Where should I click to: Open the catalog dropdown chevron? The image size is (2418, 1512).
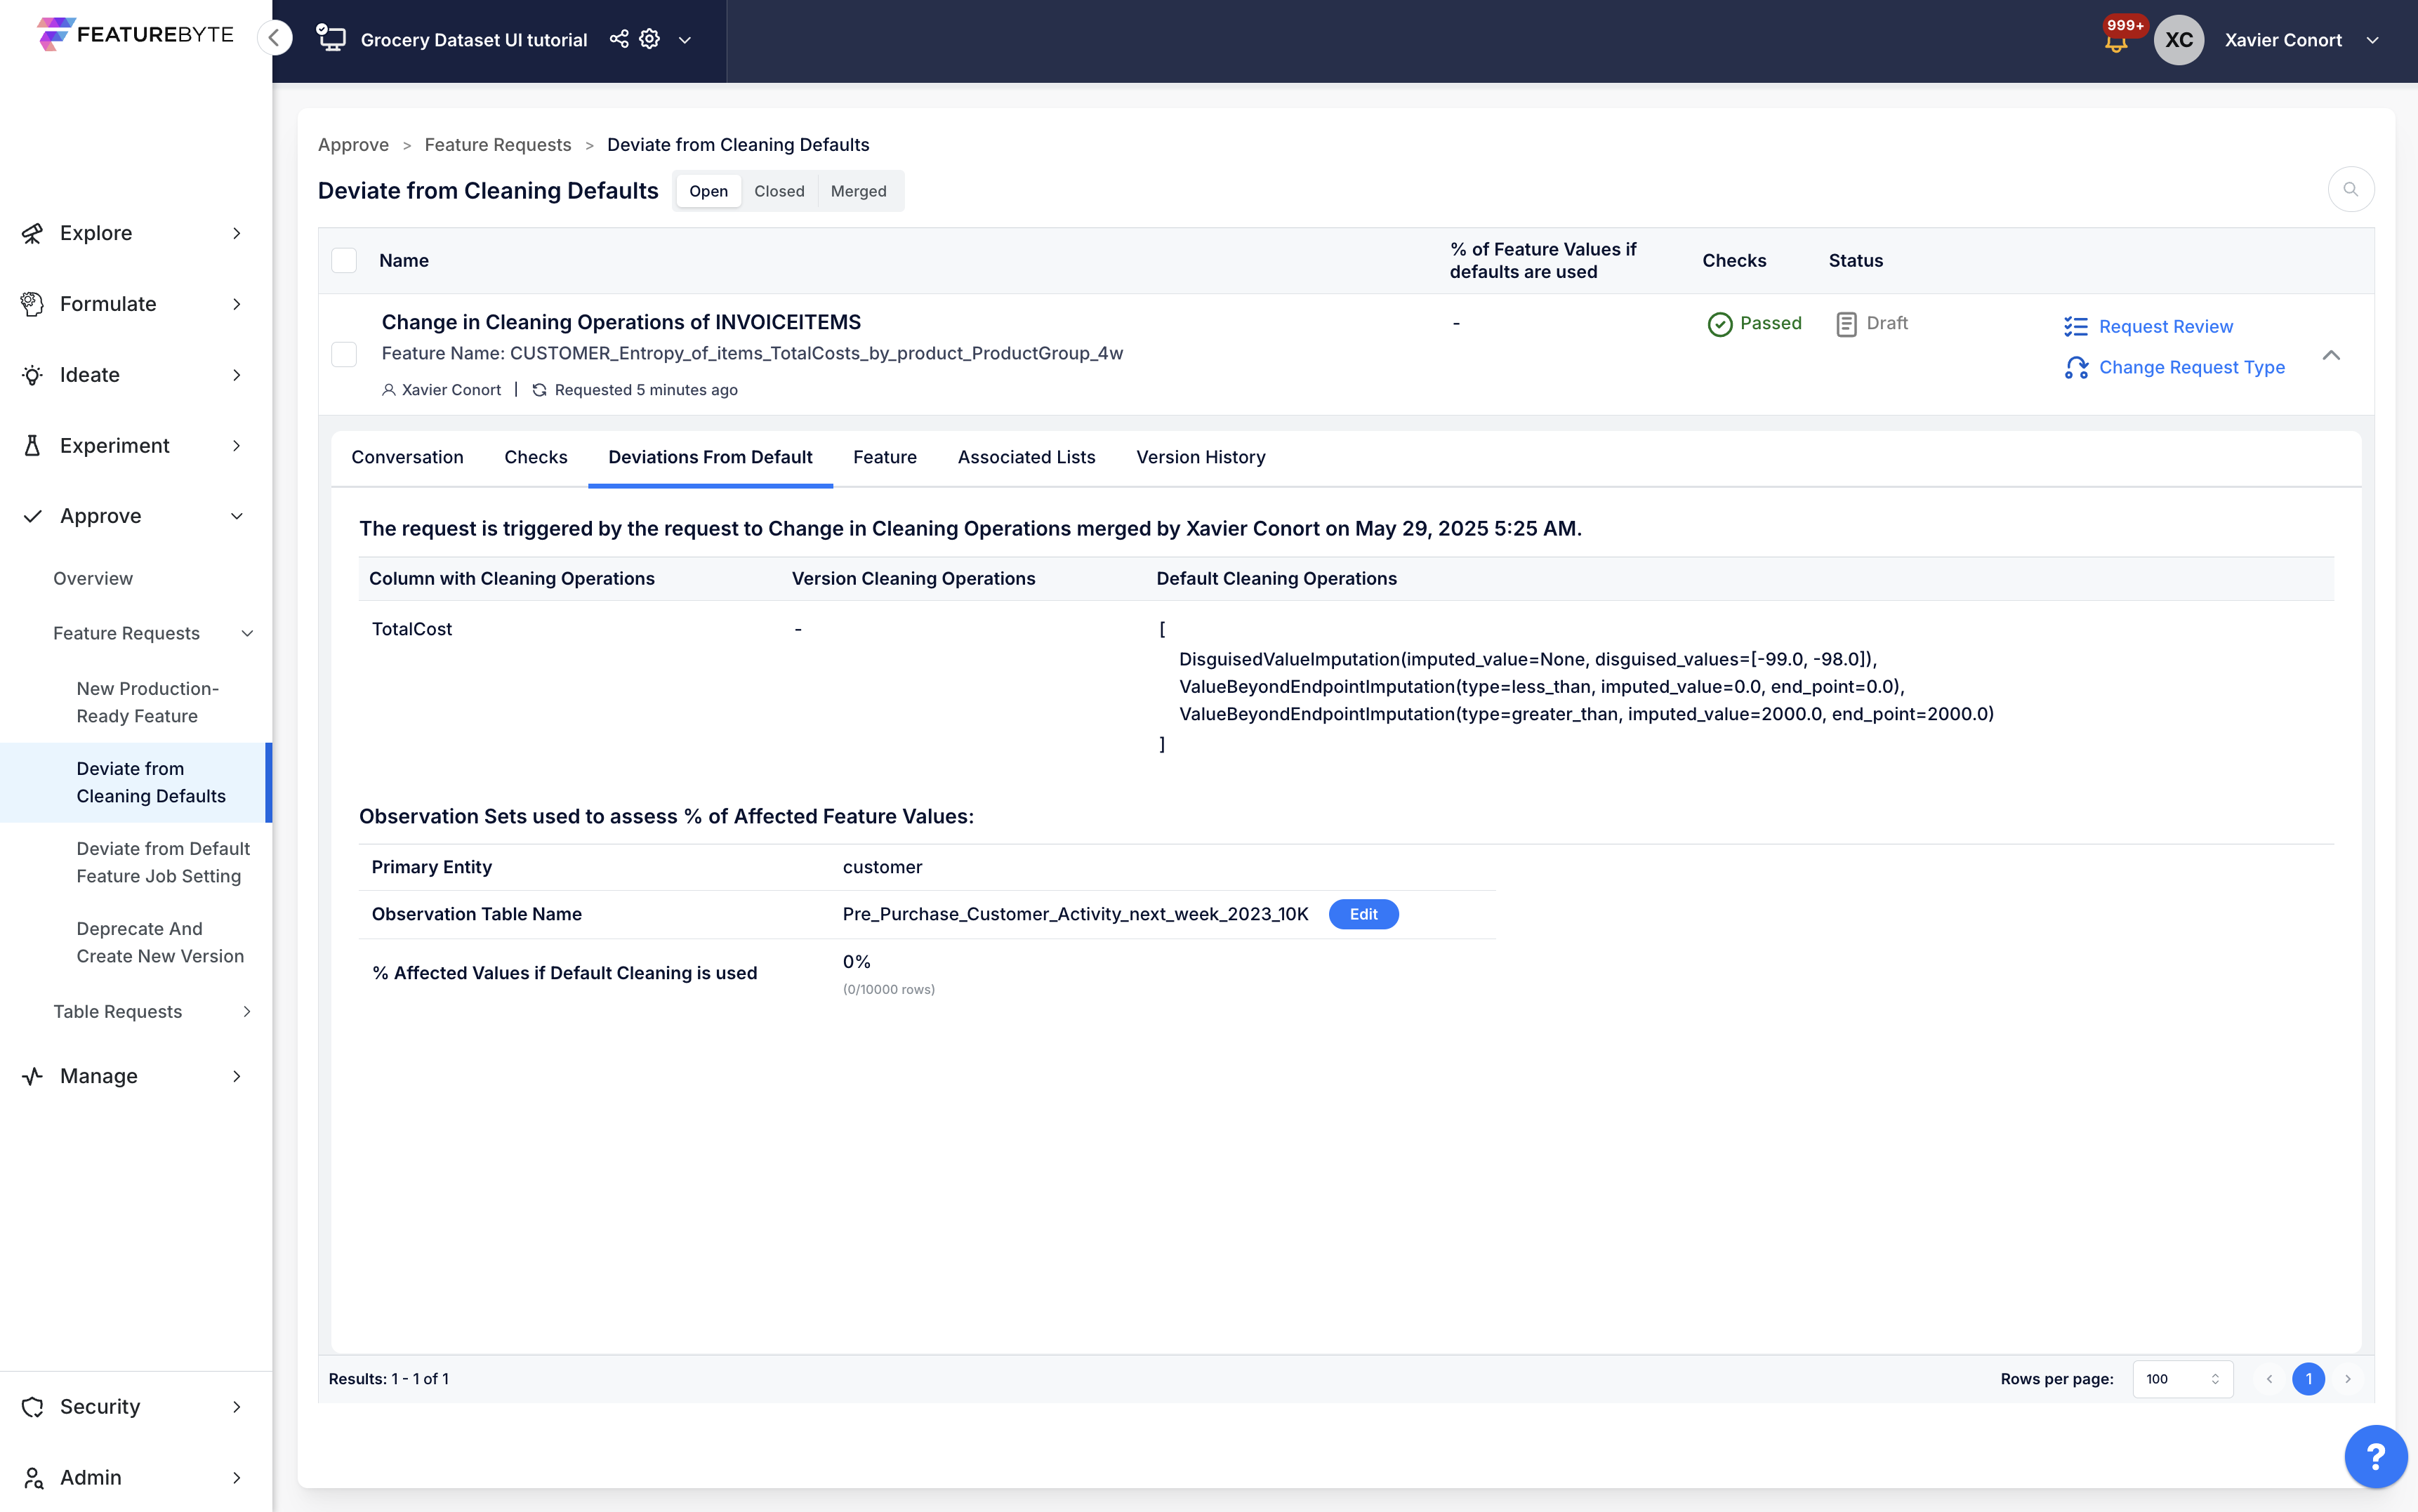tap(685, 40)
